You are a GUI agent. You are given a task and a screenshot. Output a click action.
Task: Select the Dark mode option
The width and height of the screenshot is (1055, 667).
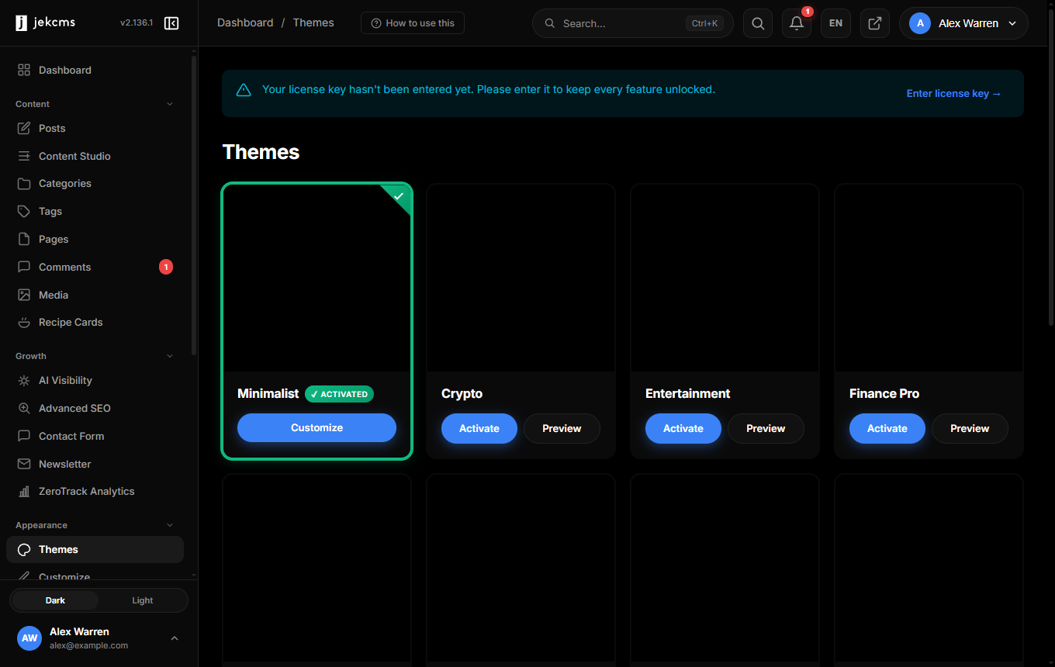pyautogui.click(x=55, y=600)
